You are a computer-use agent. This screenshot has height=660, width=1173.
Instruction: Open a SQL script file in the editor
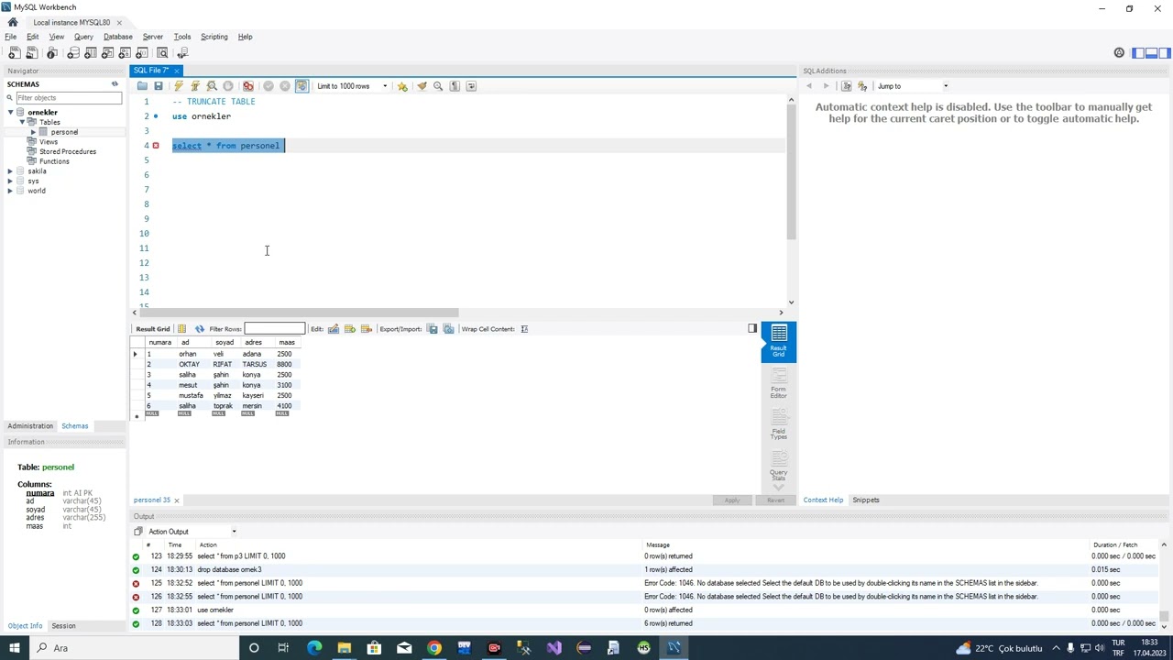pos(142,86)
